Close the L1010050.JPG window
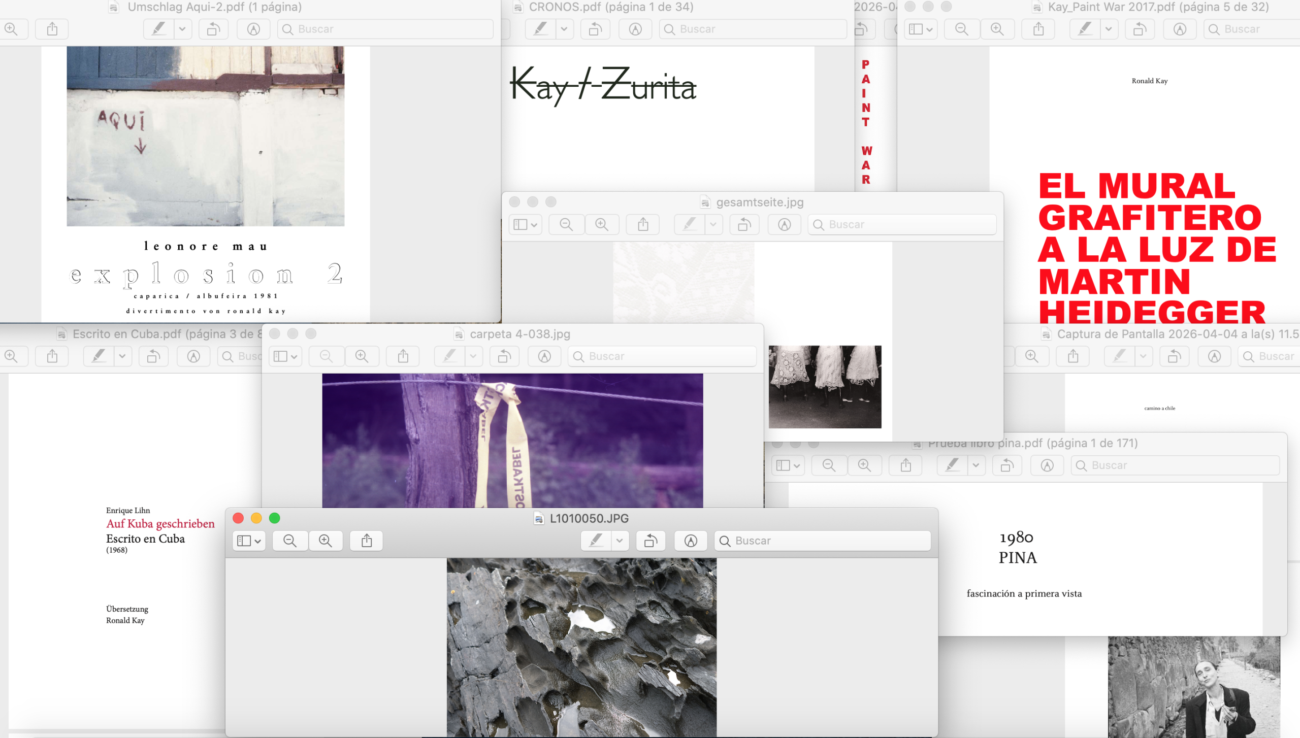The width and height of the screenshot is (1300, 738). tap(238, 518)
